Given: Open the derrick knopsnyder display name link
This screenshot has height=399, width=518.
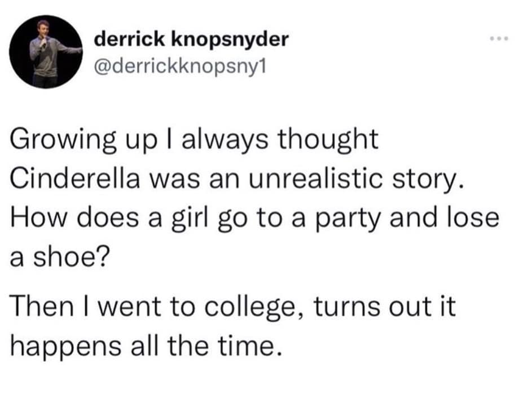Looking at the screenshot, I should [191, 39].
